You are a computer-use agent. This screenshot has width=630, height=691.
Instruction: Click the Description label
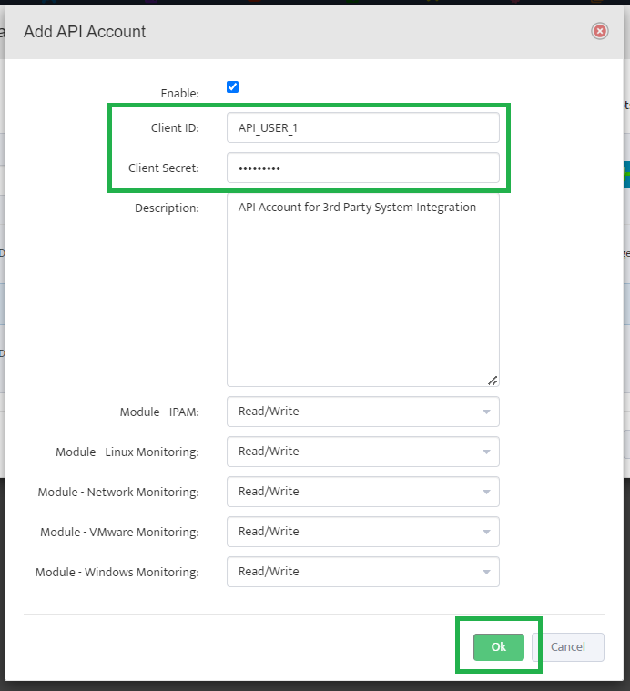[167, 208]
